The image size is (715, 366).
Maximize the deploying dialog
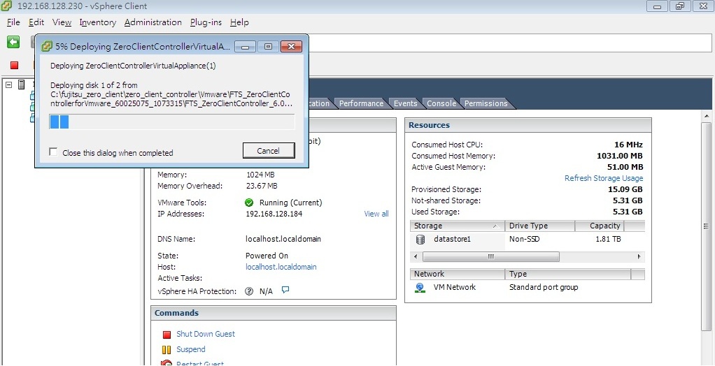coord(268,46)
